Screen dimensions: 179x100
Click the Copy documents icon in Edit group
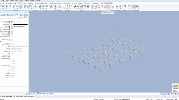pos(92,6)
